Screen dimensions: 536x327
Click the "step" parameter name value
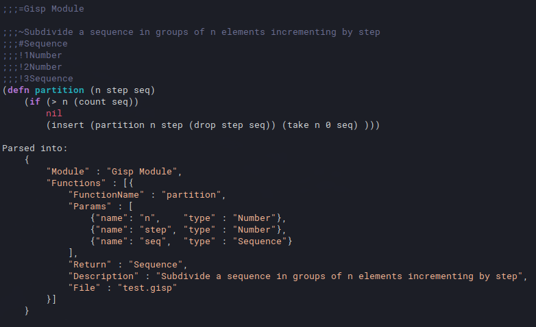tap(155, 230)
